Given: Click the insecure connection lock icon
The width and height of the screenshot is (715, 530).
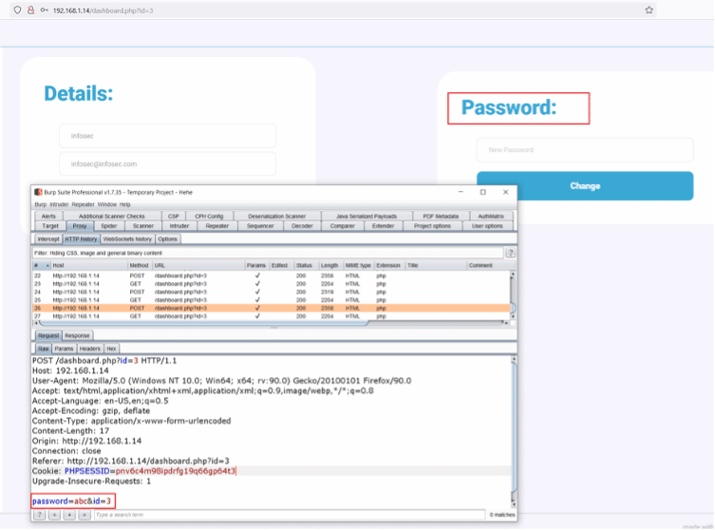Looking at the screenshot, I should coord(31,9).
